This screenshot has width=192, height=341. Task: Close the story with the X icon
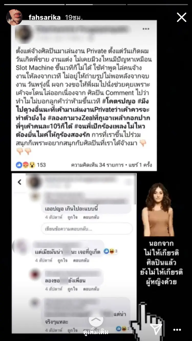(x=182, y=17)
